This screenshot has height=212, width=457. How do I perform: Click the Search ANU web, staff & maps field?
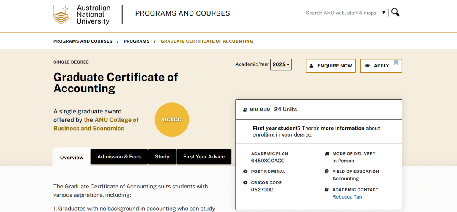coord(341,13)
